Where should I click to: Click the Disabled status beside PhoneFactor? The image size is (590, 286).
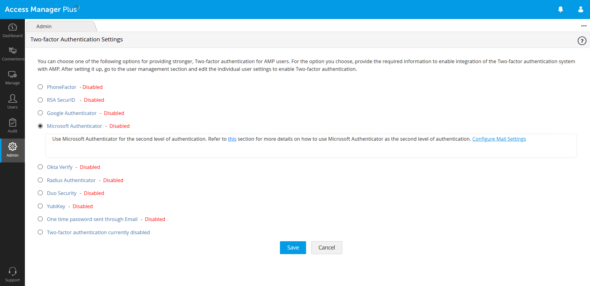[92, 87]
